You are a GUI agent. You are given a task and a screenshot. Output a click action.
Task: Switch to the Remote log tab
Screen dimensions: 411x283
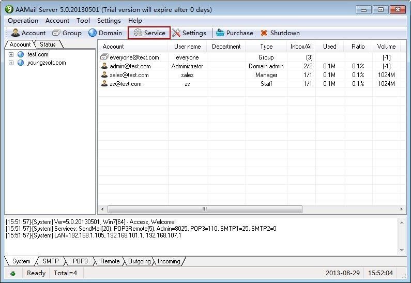110,261
